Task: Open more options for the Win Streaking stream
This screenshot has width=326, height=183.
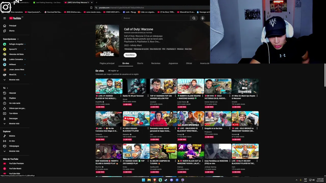Action: (257, 96)
